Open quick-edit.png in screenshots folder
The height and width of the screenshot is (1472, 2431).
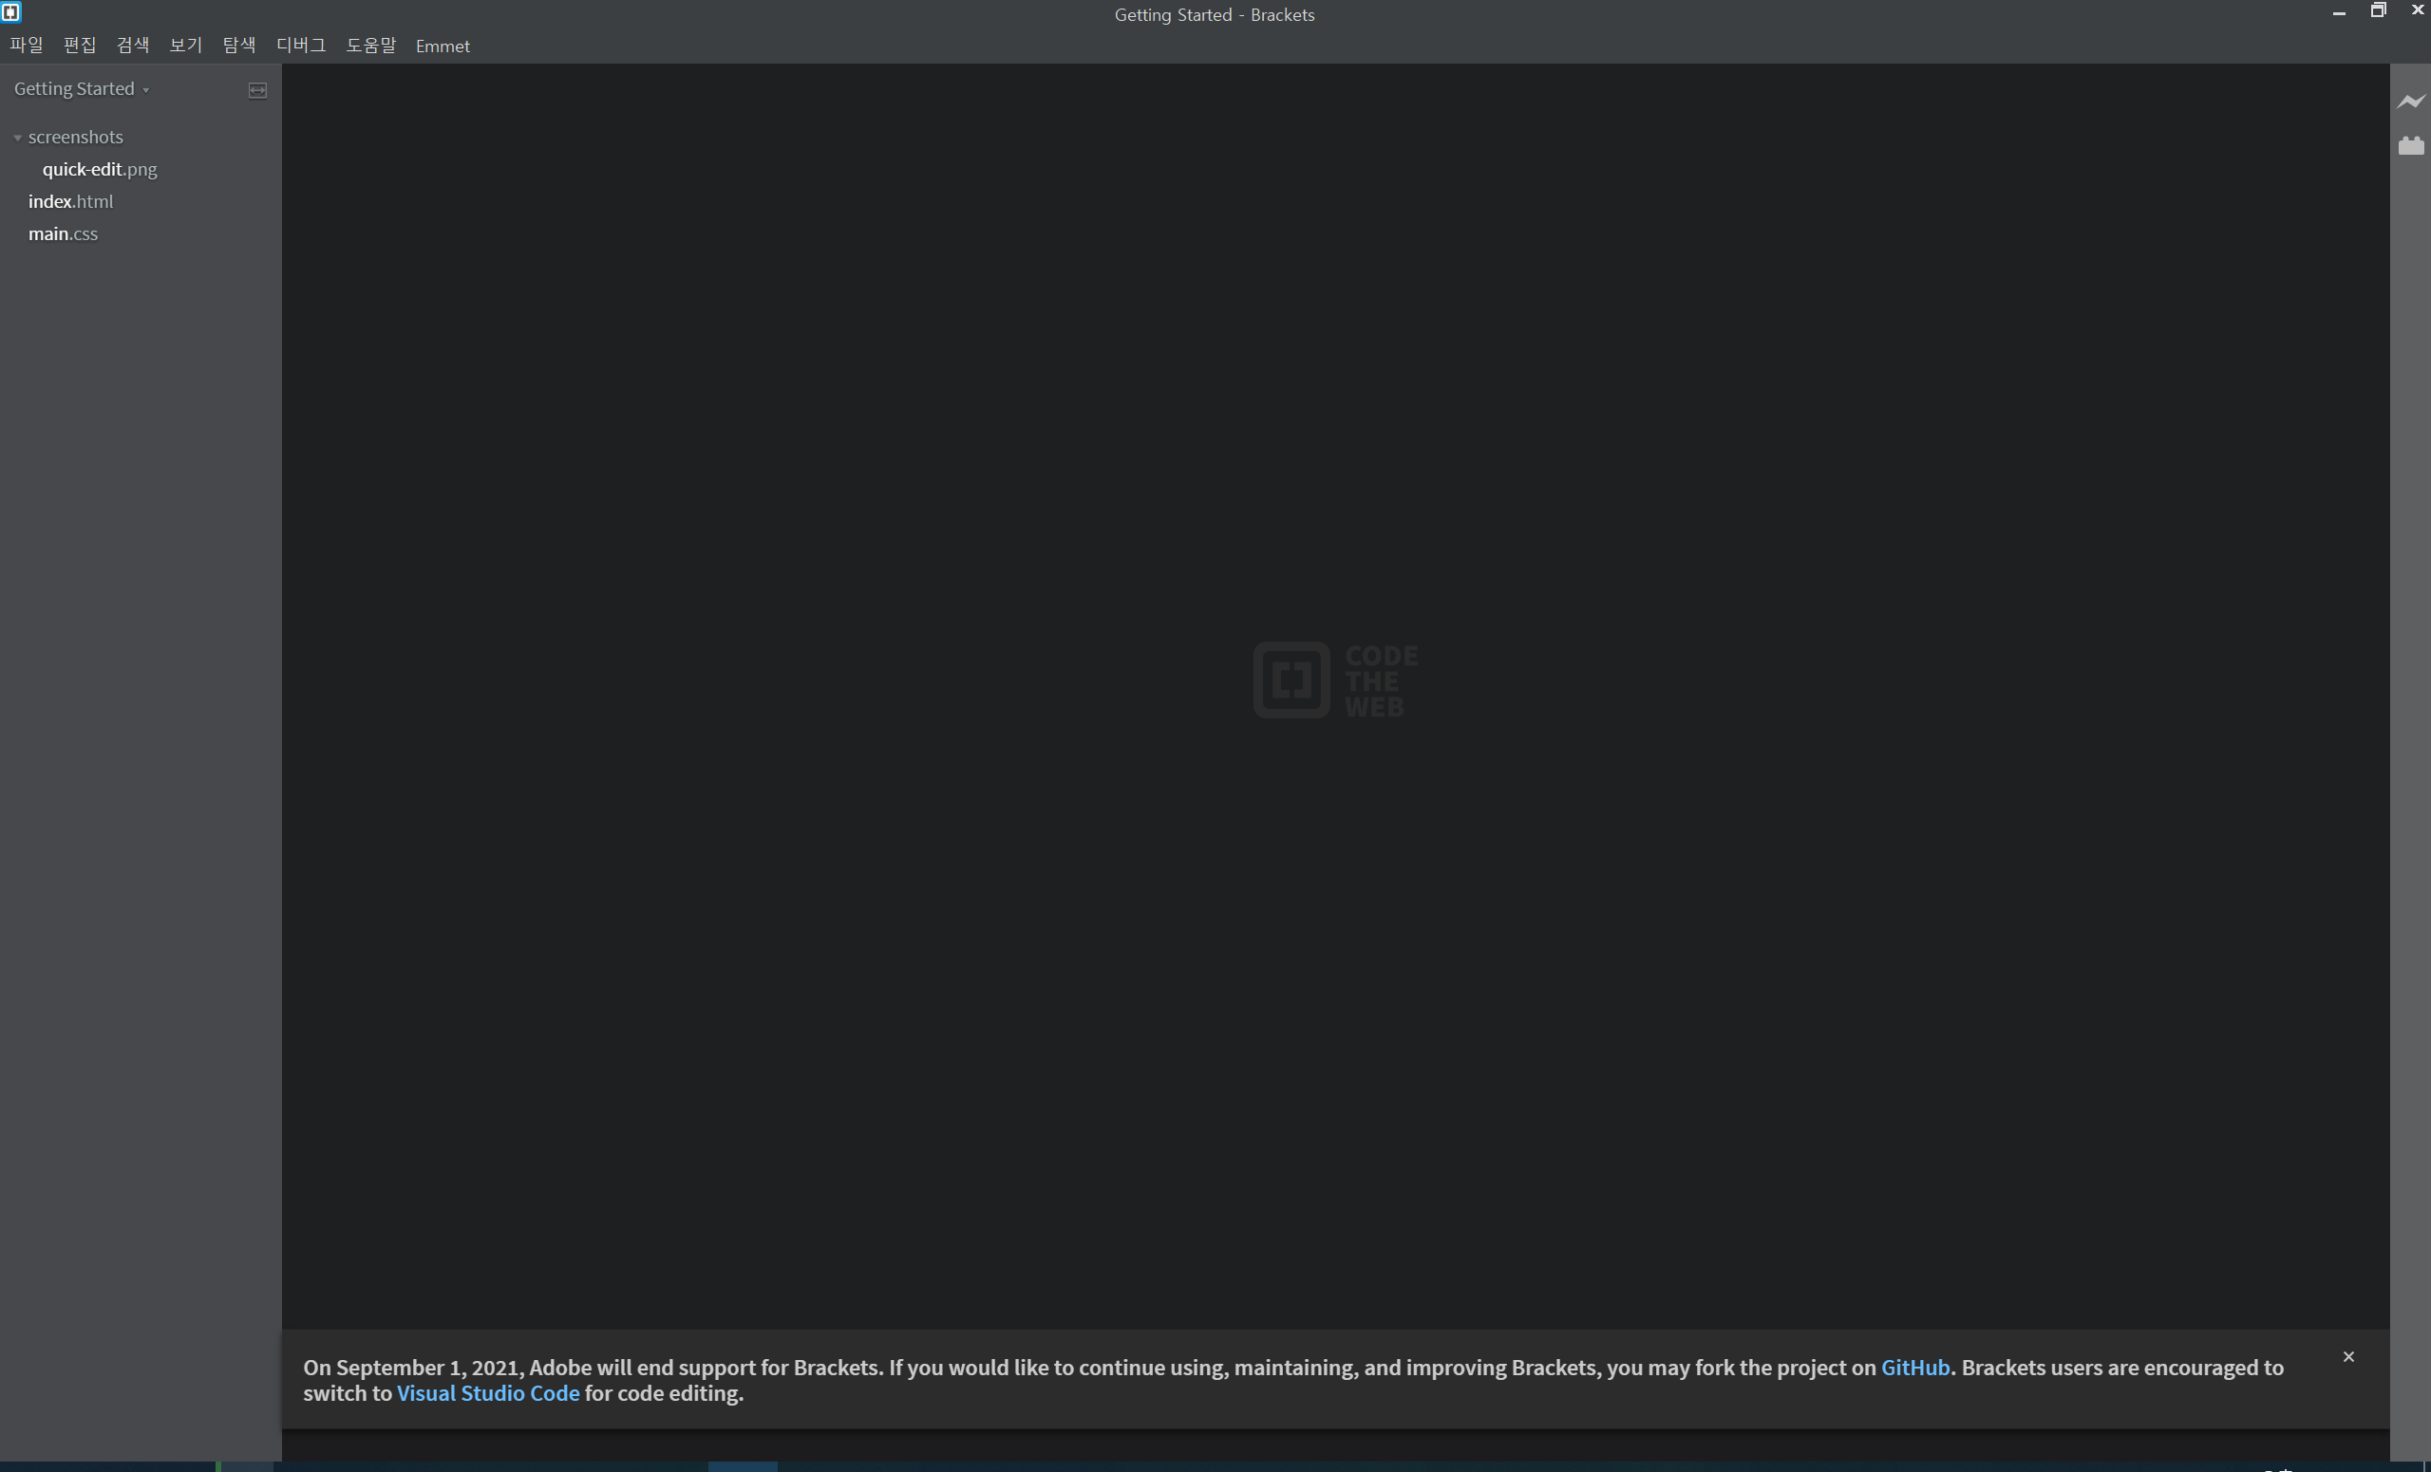coord(100,170)
